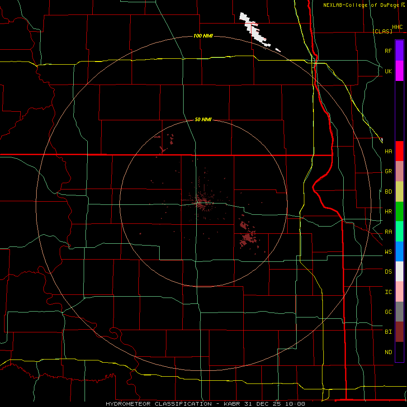Click the DS legend label
407x407 pixels.
pos(388,272)
